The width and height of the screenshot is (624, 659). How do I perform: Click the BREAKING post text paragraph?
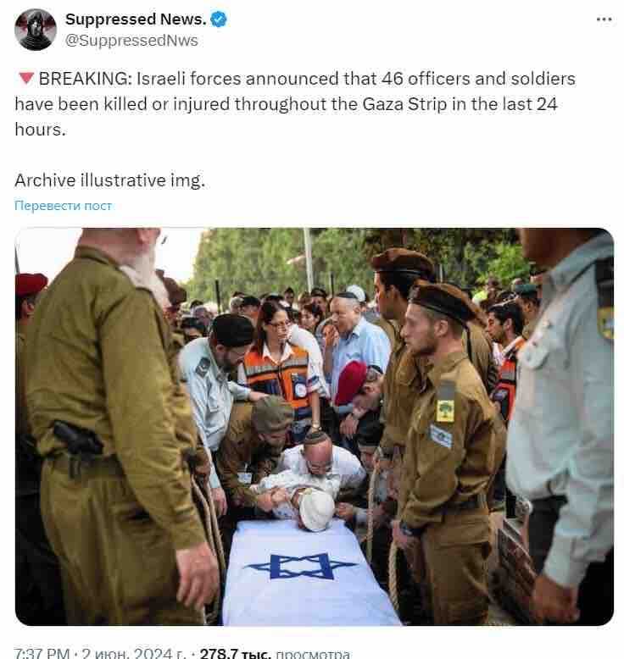[x=295, y=104]
